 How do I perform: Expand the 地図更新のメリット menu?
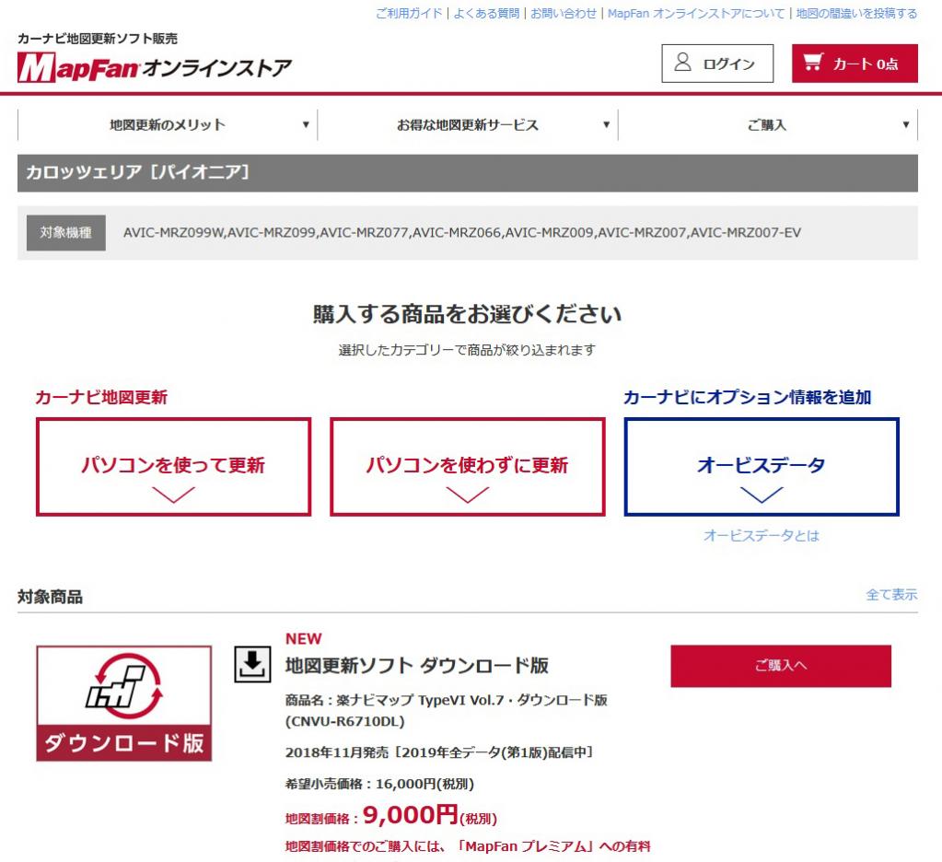click(168, 125)
